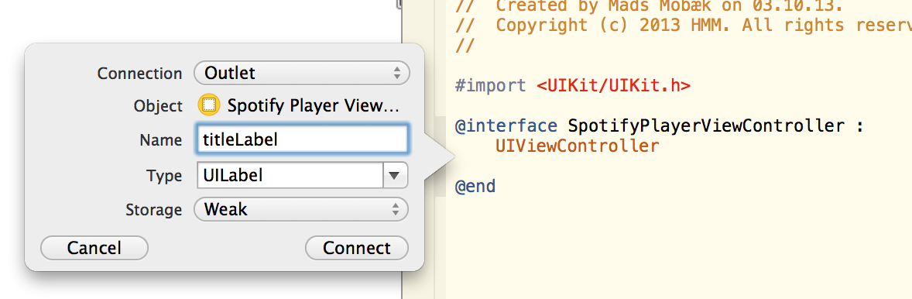The height and width of the screenshot is (299, 912).
Task: Click the @interface keyword in code
Action: [506, 125]
